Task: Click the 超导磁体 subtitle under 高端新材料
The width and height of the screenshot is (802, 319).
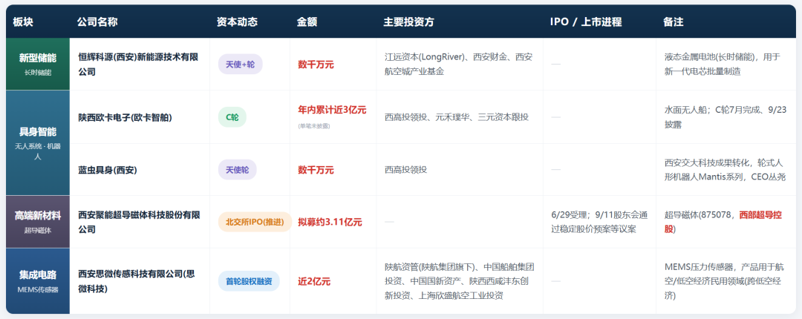Action: click(x=38, y=230)
